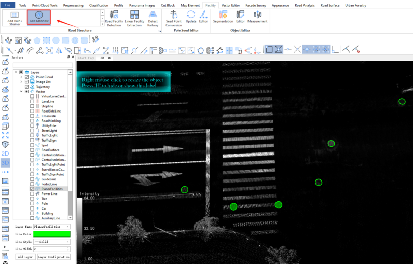
Task: Expand the Point Cloud node
Action: 21,77
